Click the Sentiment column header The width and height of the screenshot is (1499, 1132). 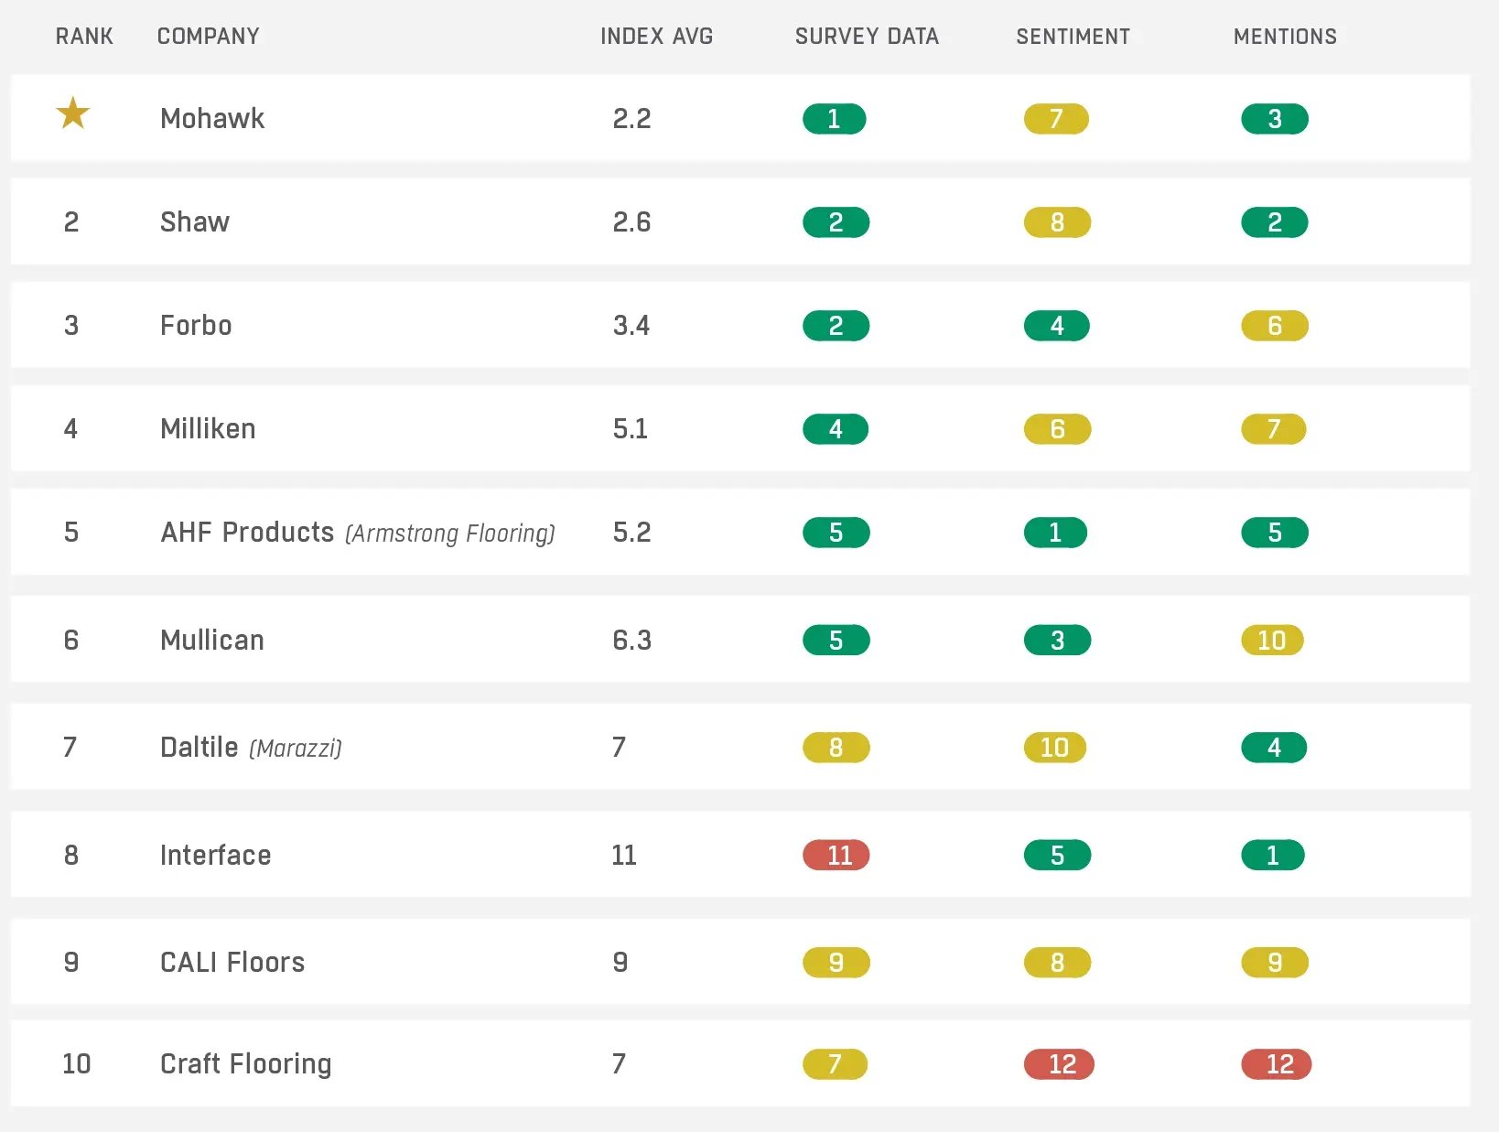tap(1073, 37)
